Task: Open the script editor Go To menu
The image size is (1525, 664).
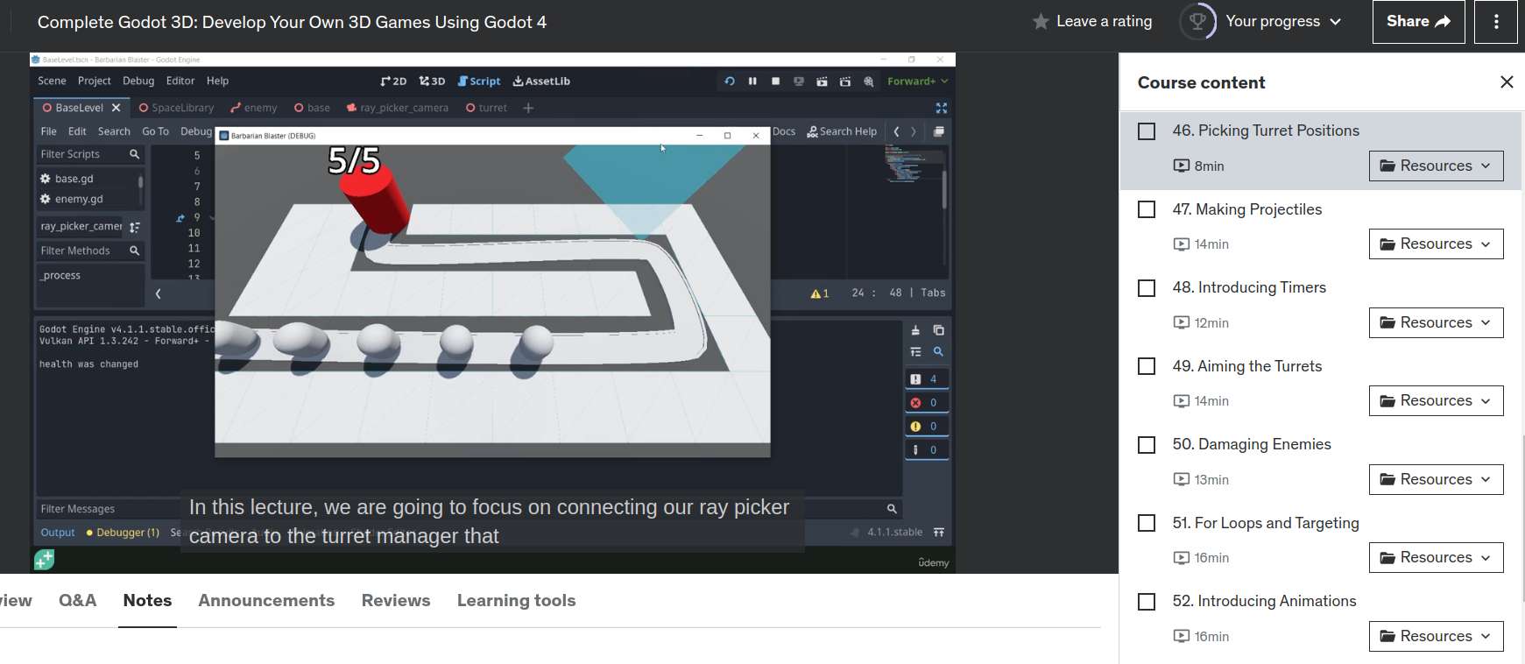Action: coord(155,131)
